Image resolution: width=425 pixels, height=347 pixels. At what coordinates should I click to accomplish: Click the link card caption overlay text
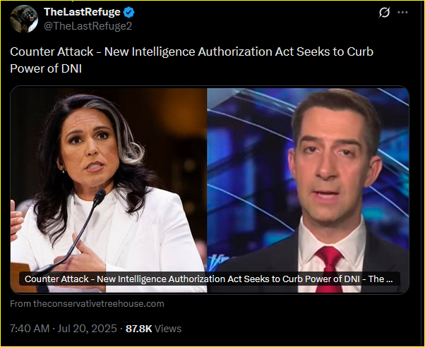209,279
